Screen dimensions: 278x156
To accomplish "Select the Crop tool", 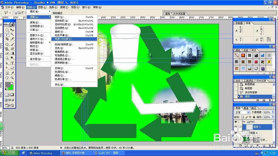I will (x=7, y=39).
